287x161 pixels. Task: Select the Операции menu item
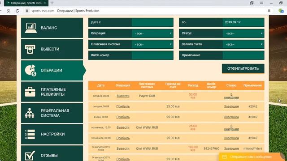tap(52, 70)
